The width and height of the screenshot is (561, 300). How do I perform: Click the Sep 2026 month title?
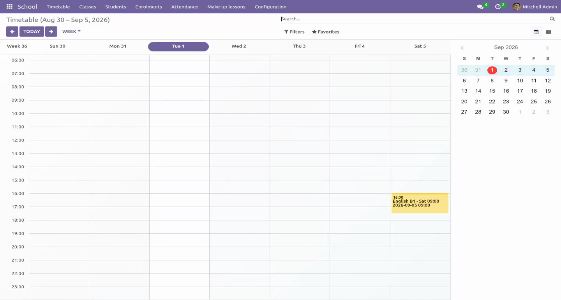(x=506, y=48)
